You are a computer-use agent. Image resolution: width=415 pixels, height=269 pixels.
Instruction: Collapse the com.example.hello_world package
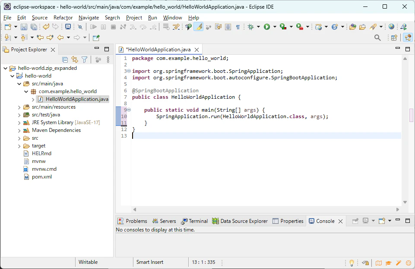tap(26, 91)
